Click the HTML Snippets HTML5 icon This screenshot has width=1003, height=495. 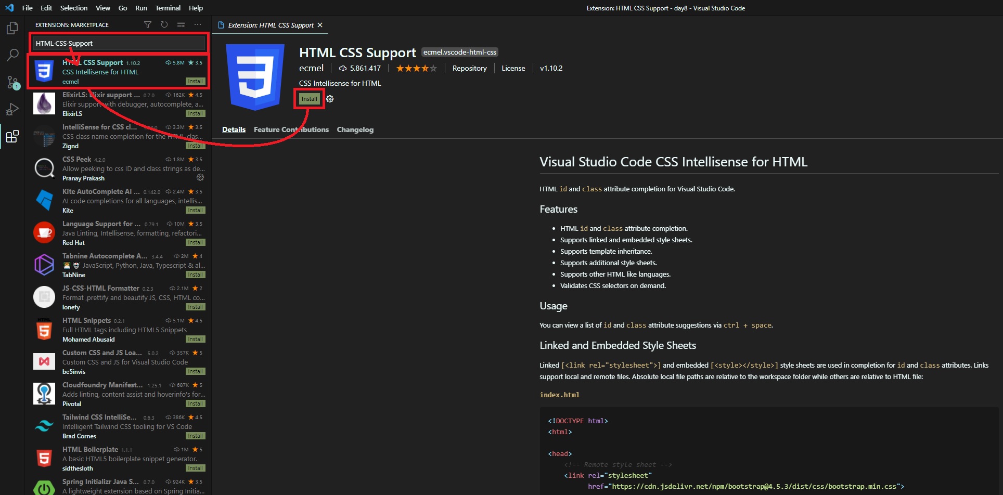(44, 330)
